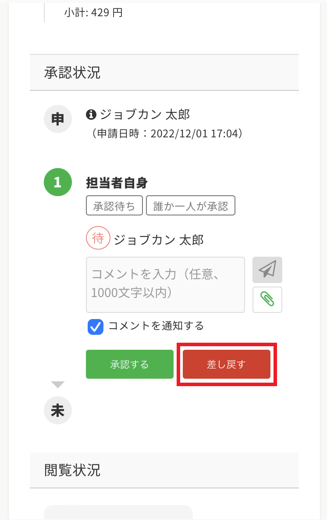Image resolution: width=327 pixels, height=520 pixels.
Task: Click the 誰か一人が承認 badge
Action: pyautogui.click(x=191, y=205)
